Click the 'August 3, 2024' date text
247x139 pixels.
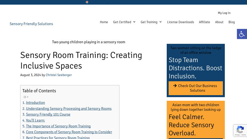(x=30, y=75)
